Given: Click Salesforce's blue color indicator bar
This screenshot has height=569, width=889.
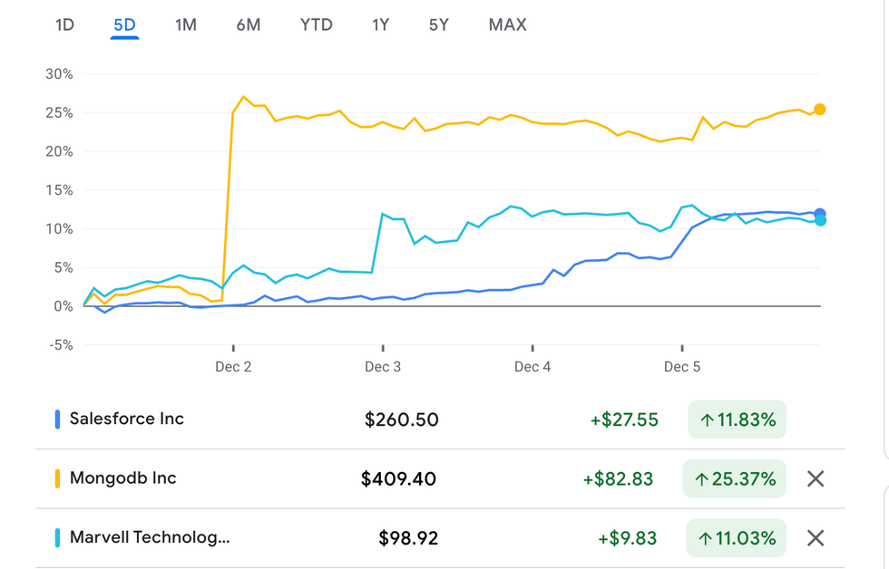Looking at the screenshot, I should (x=57, y=420).
